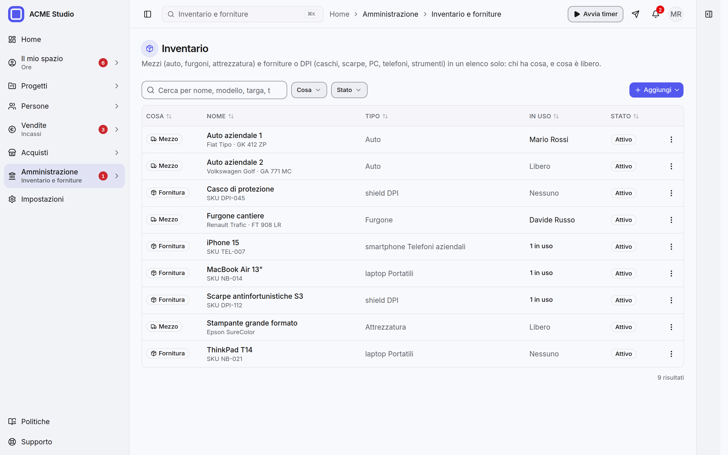The height and width of the screenshot is (455, 728).
Task: Open row menu for Casco di protezione
Action: (671, 193)
